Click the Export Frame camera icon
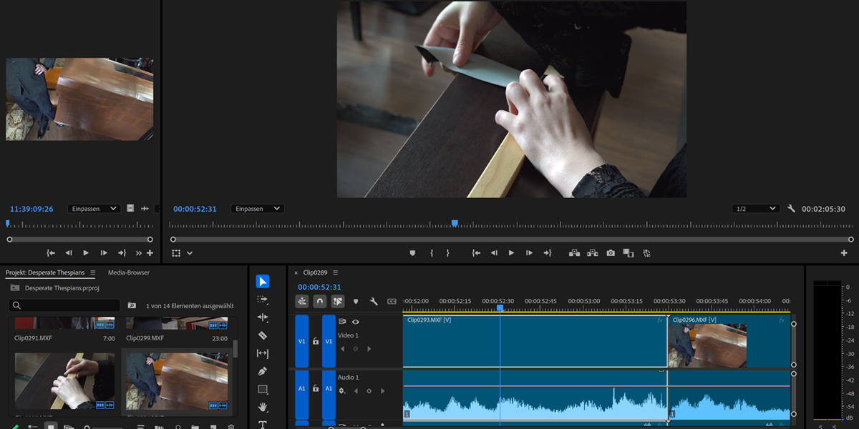Screen dimensions: 859x429 click(611, 253)
